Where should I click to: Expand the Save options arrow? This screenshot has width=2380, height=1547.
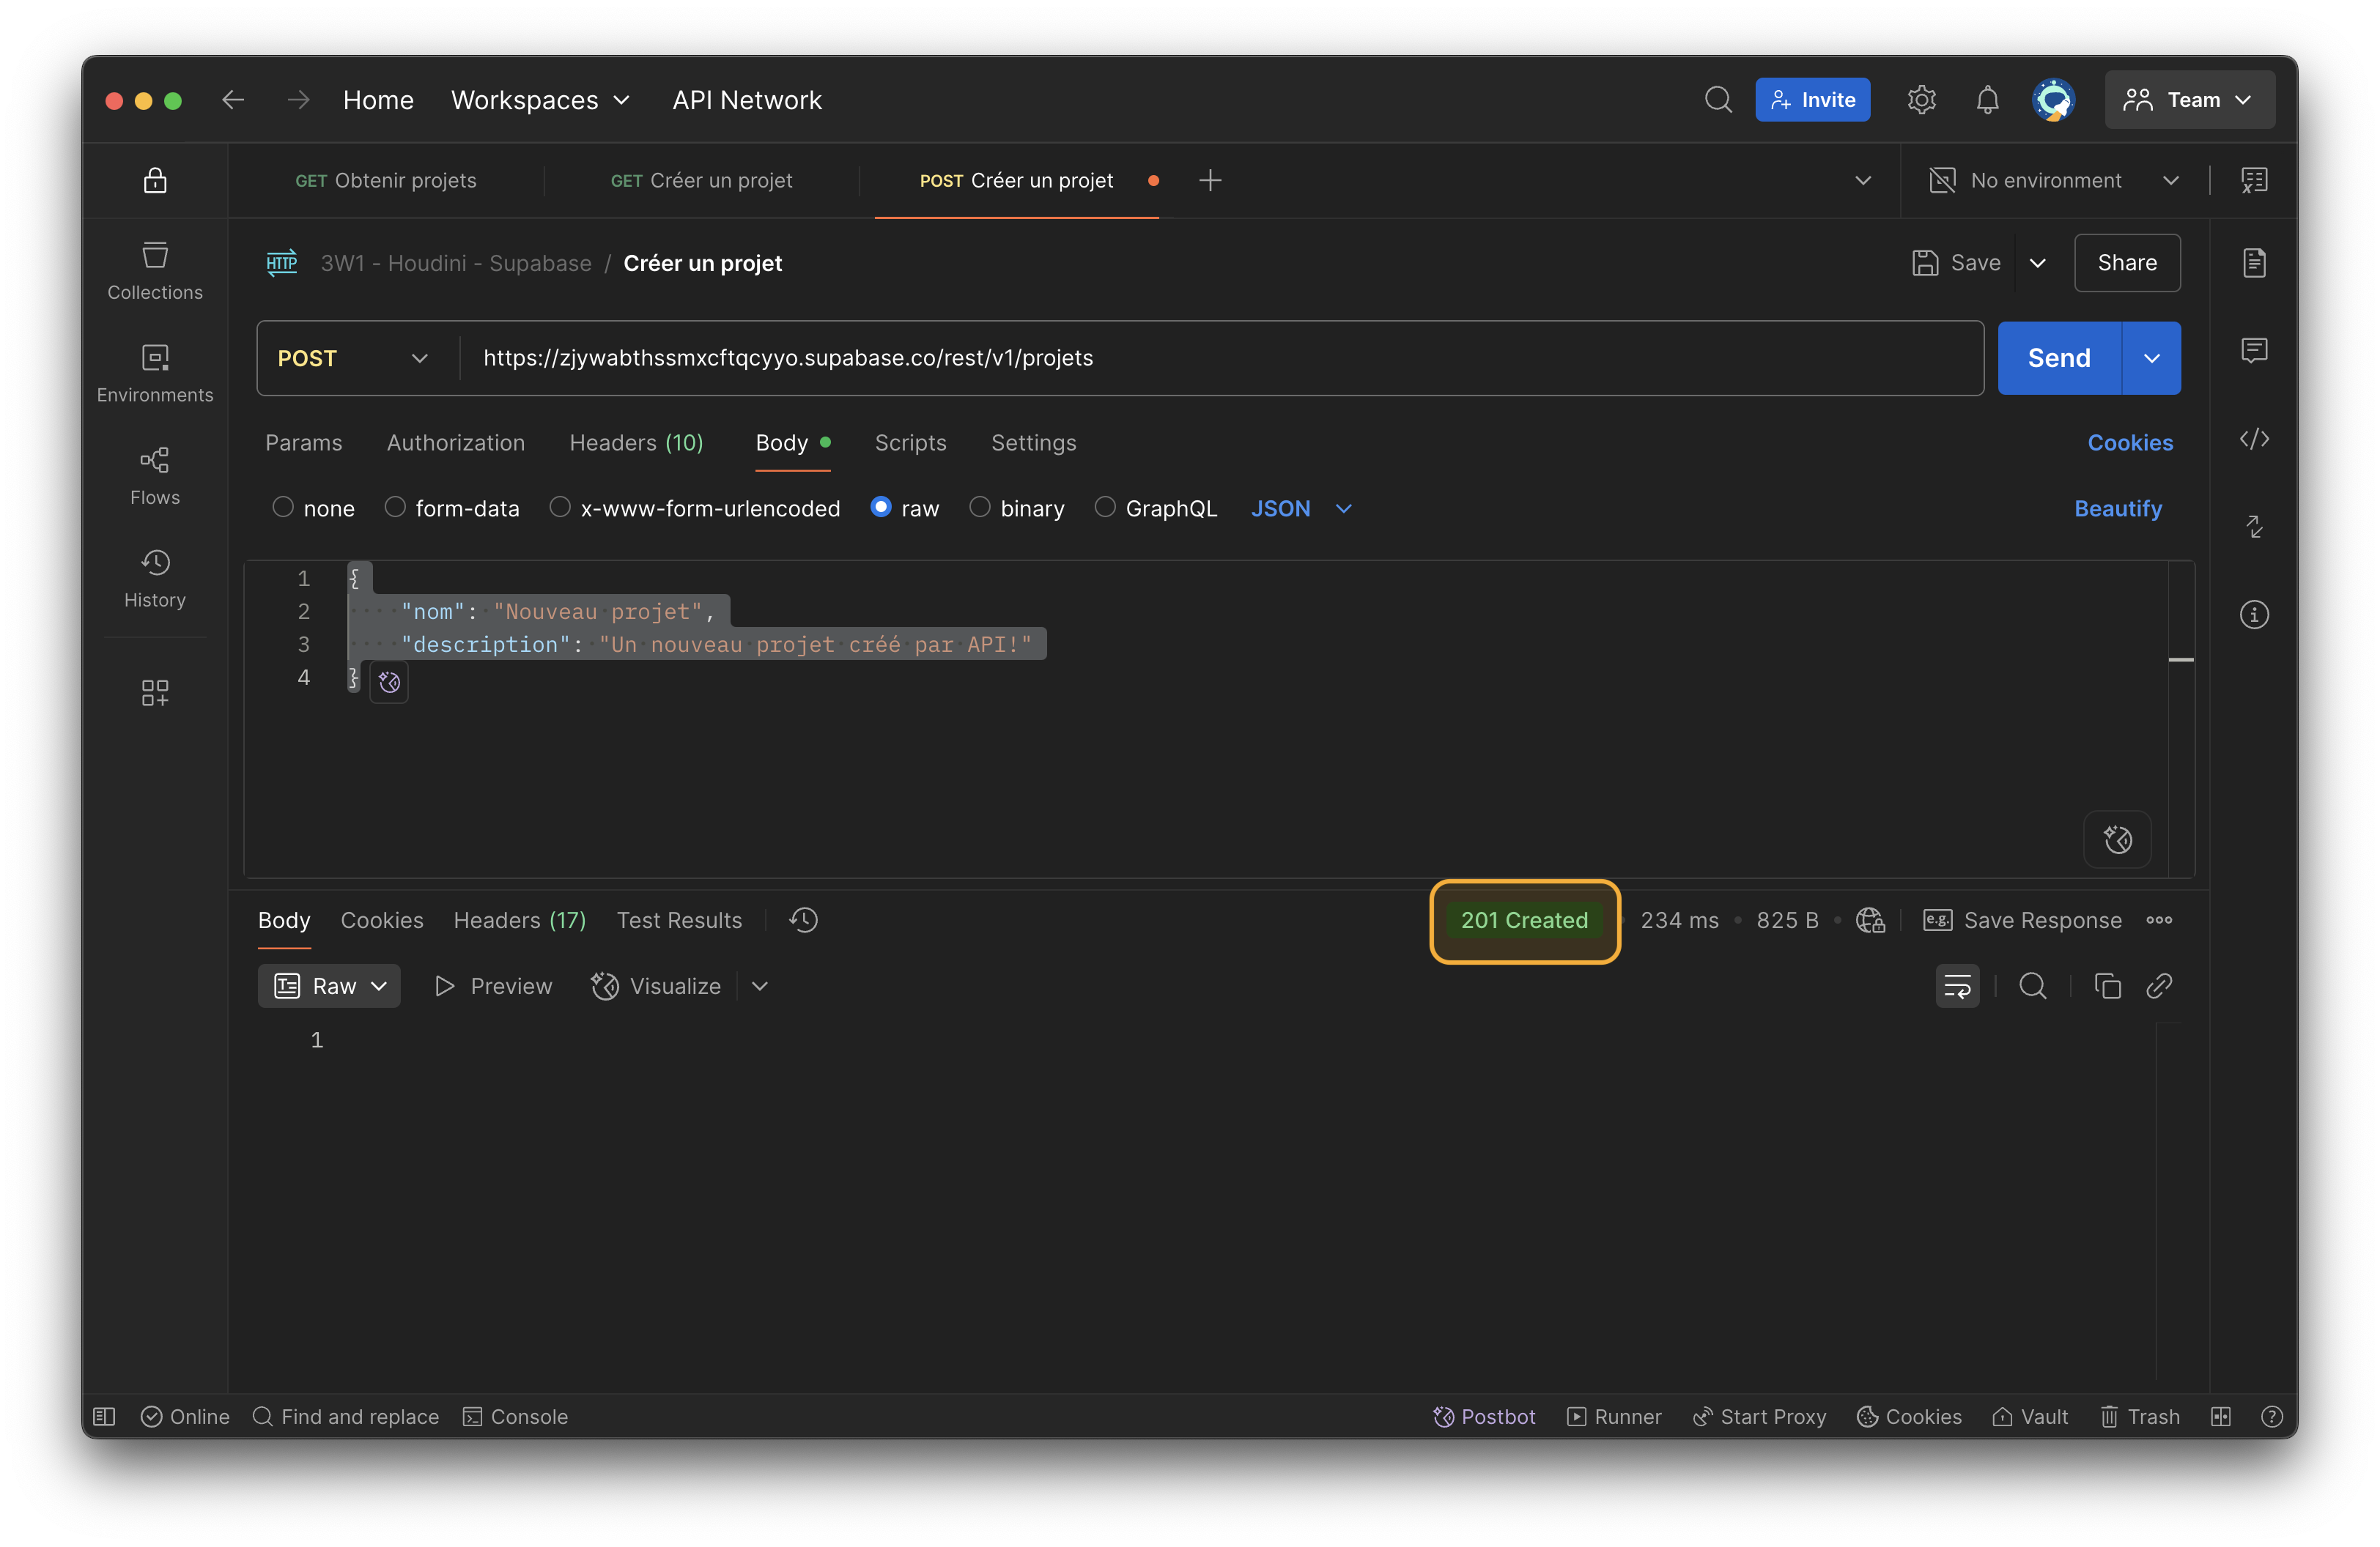[2037, 263]
